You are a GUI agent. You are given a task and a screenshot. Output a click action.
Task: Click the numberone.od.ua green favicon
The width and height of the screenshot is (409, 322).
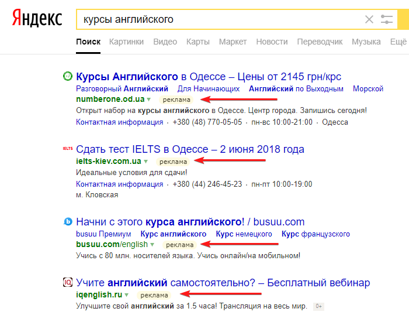coord(68,76)
